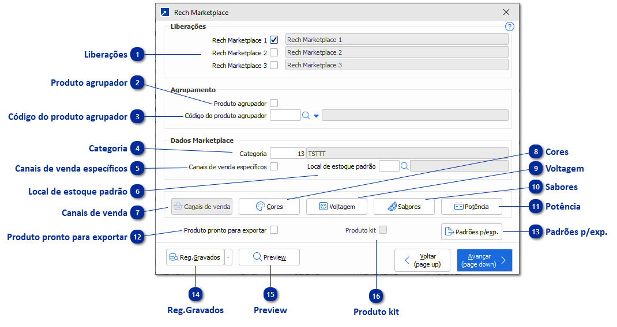617x327 pixels.
Task: Close the Rech Marketplace dialog
Action: [x=506, y=12]
